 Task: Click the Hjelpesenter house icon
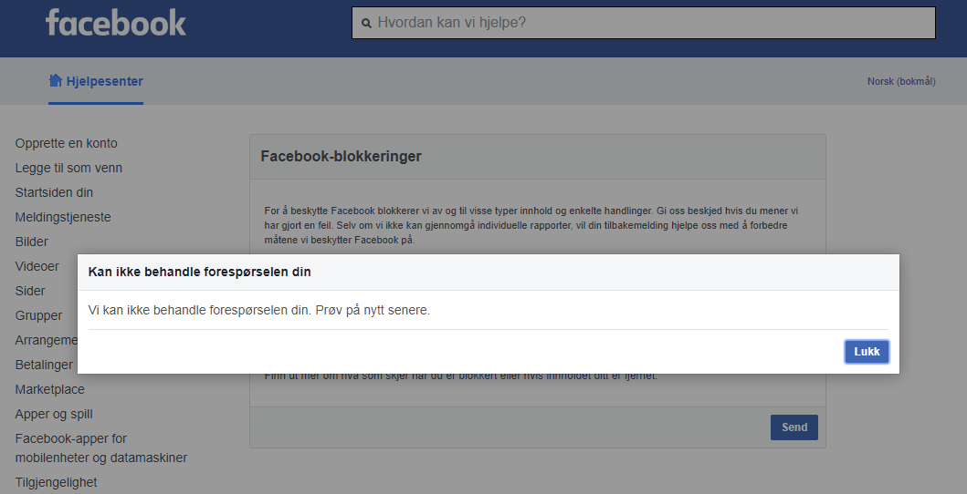(56, 81)
